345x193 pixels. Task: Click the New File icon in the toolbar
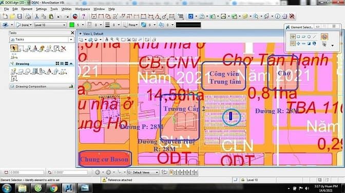point(5,16)
